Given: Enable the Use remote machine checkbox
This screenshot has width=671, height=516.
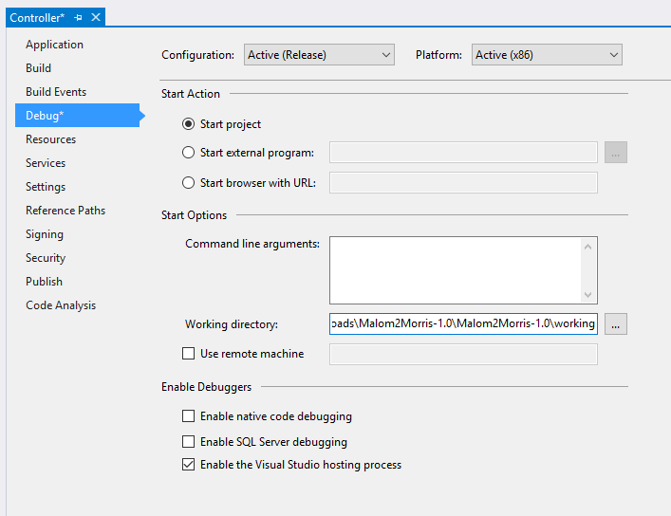Looking at the screenshot, I should 188,354.
